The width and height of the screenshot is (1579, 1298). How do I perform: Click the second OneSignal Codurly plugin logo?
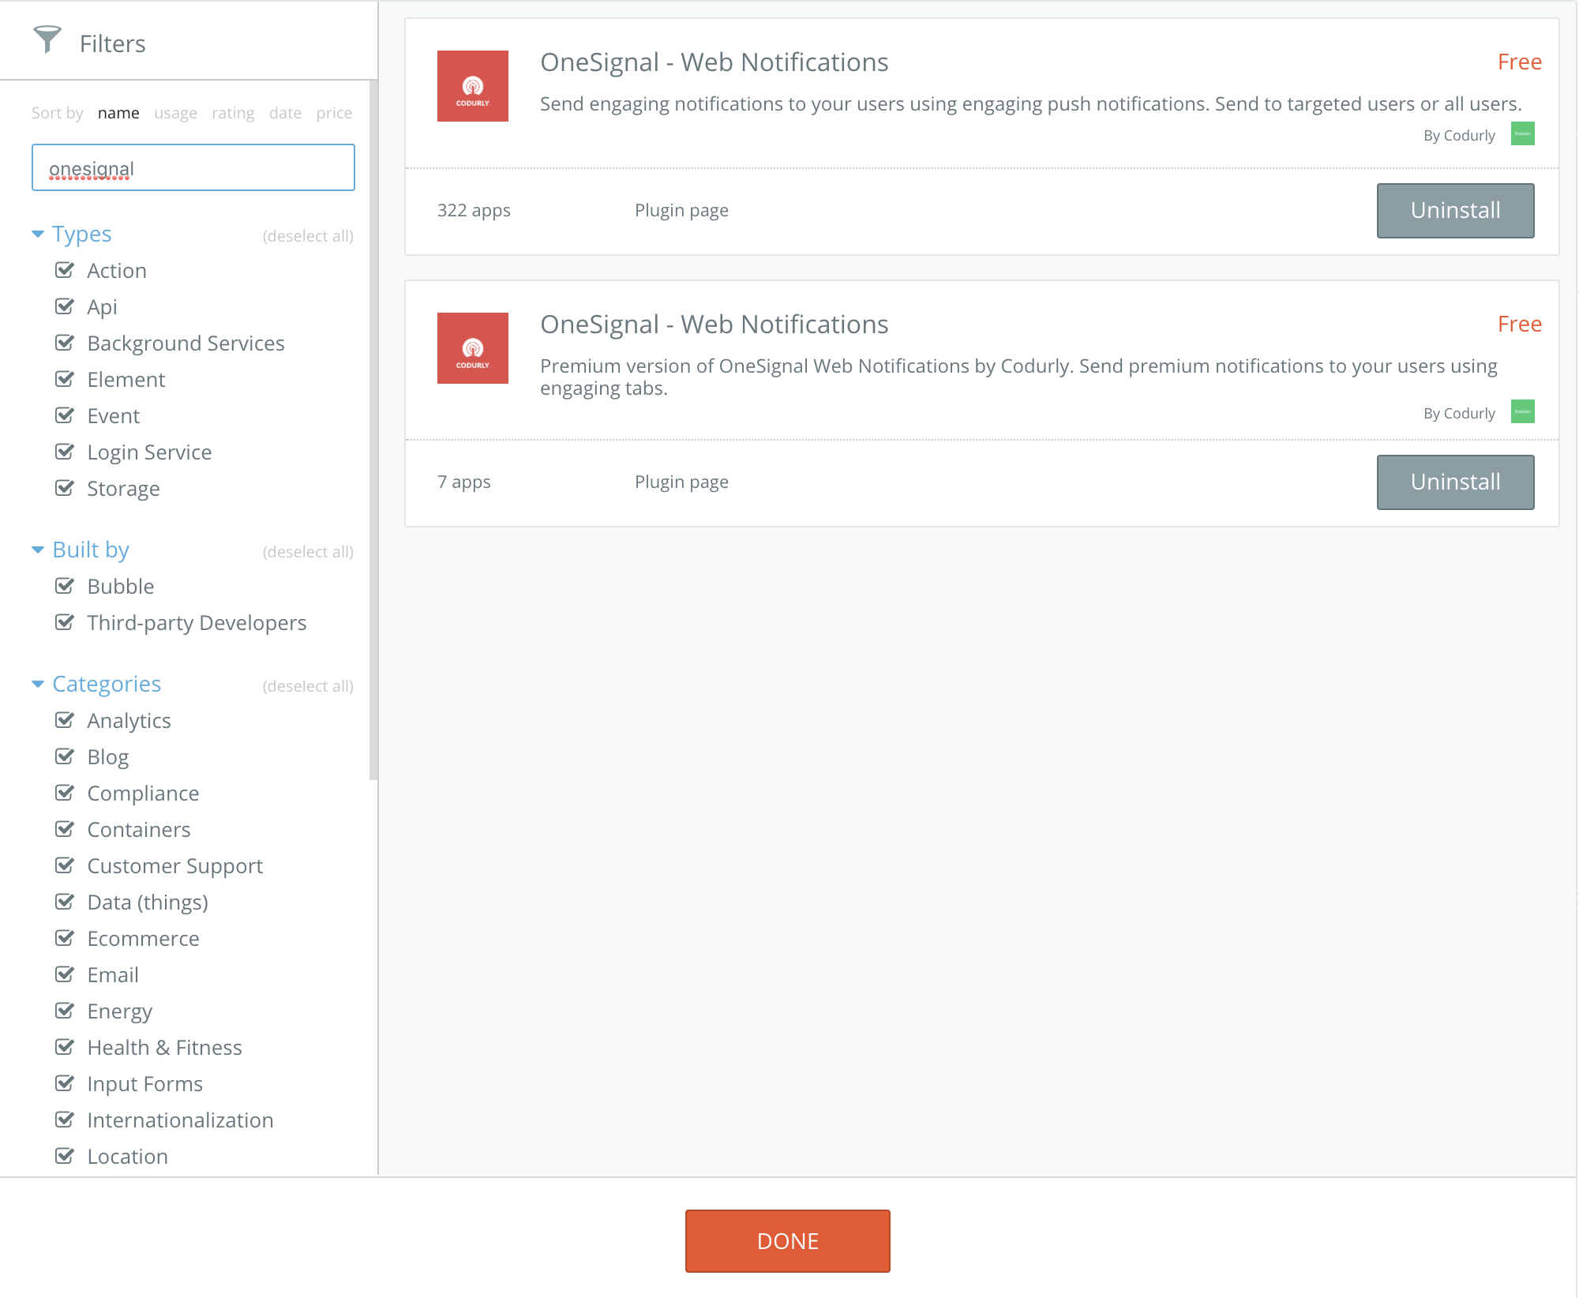pos(472,348)
